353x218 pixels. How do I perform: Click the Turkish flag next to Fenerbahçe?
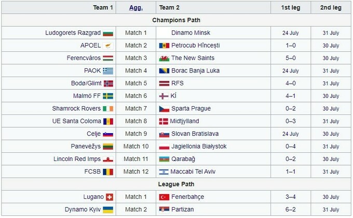(x=164, y=197)
